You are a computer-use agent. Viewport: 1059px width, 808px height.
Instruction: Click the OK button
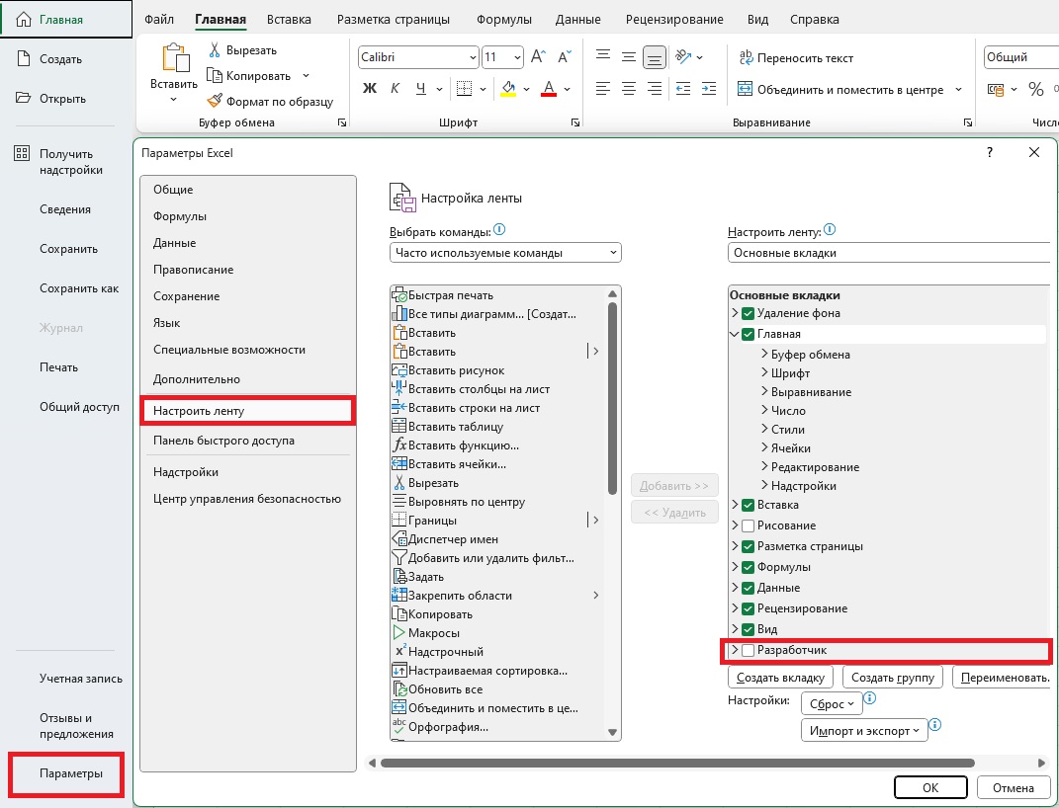coord(929,787)
